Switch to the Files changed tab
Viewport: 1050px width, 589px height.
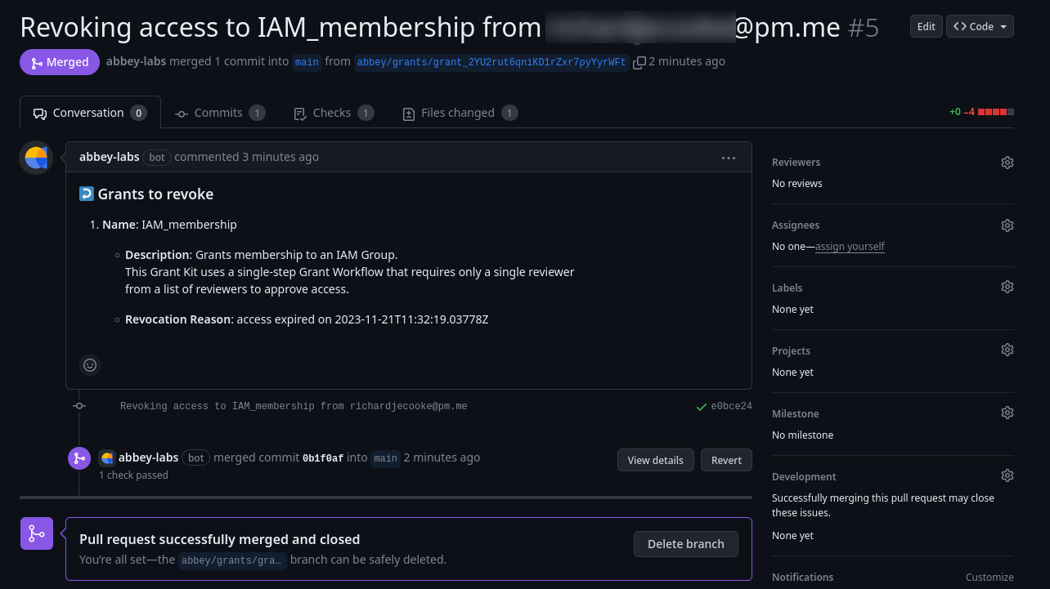pyautogui.click(x=460, y=113)
